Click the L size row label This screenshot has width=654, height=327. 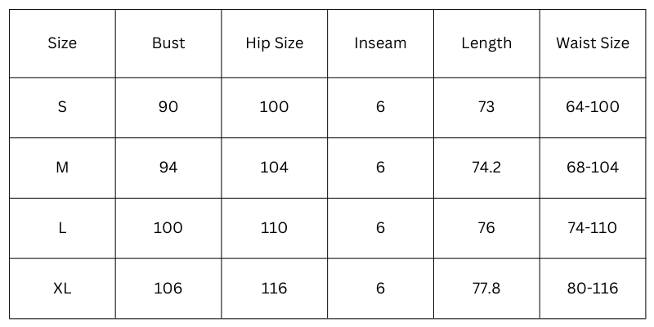[x=62, y=228]
